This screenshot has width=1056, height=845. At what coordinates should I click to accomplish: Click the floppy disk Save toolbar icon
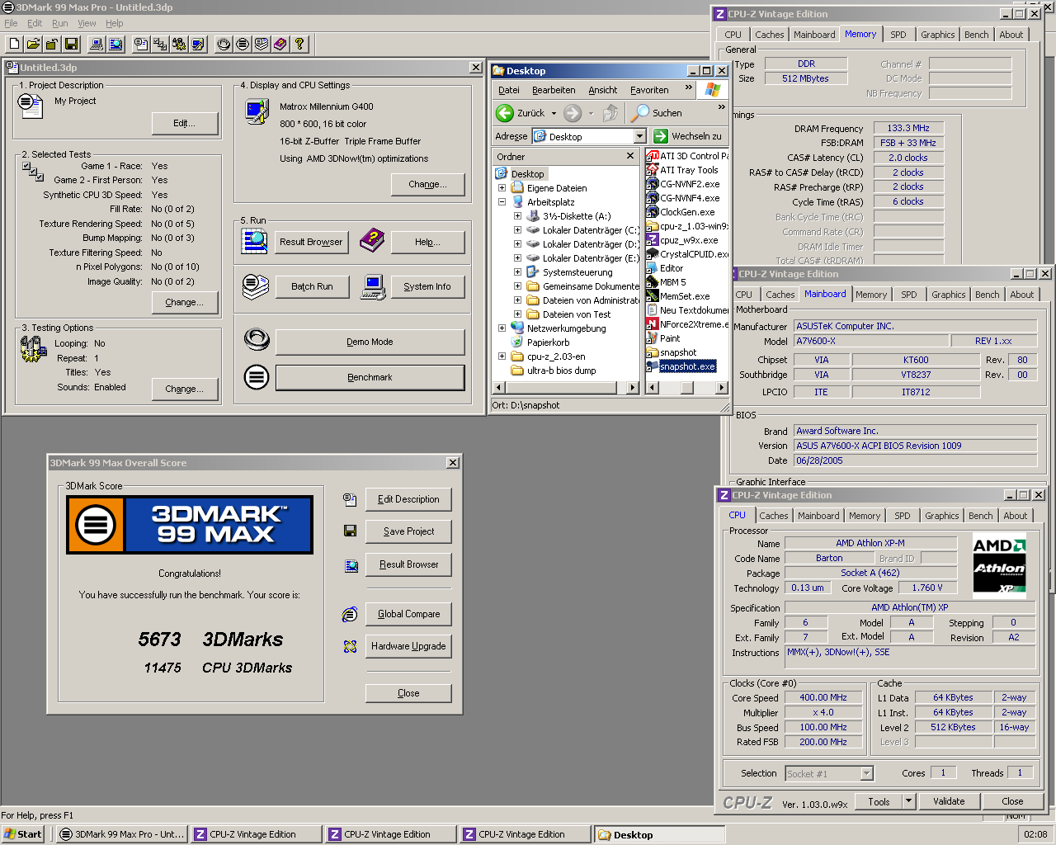[x=71, y=44]
